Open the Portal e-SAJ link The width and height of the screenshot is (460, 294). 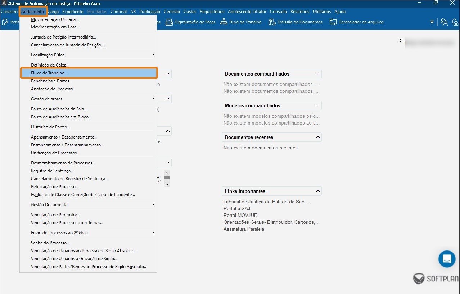click(237, 209)
